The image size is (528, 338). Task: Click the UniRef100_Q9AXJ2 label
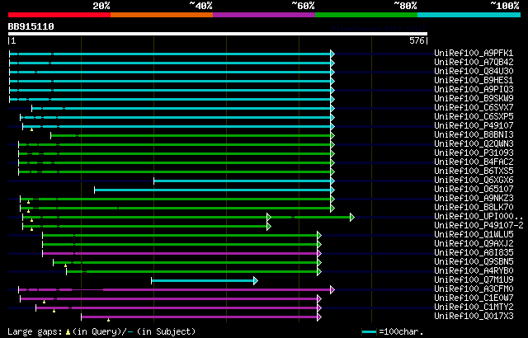(474, 244)
